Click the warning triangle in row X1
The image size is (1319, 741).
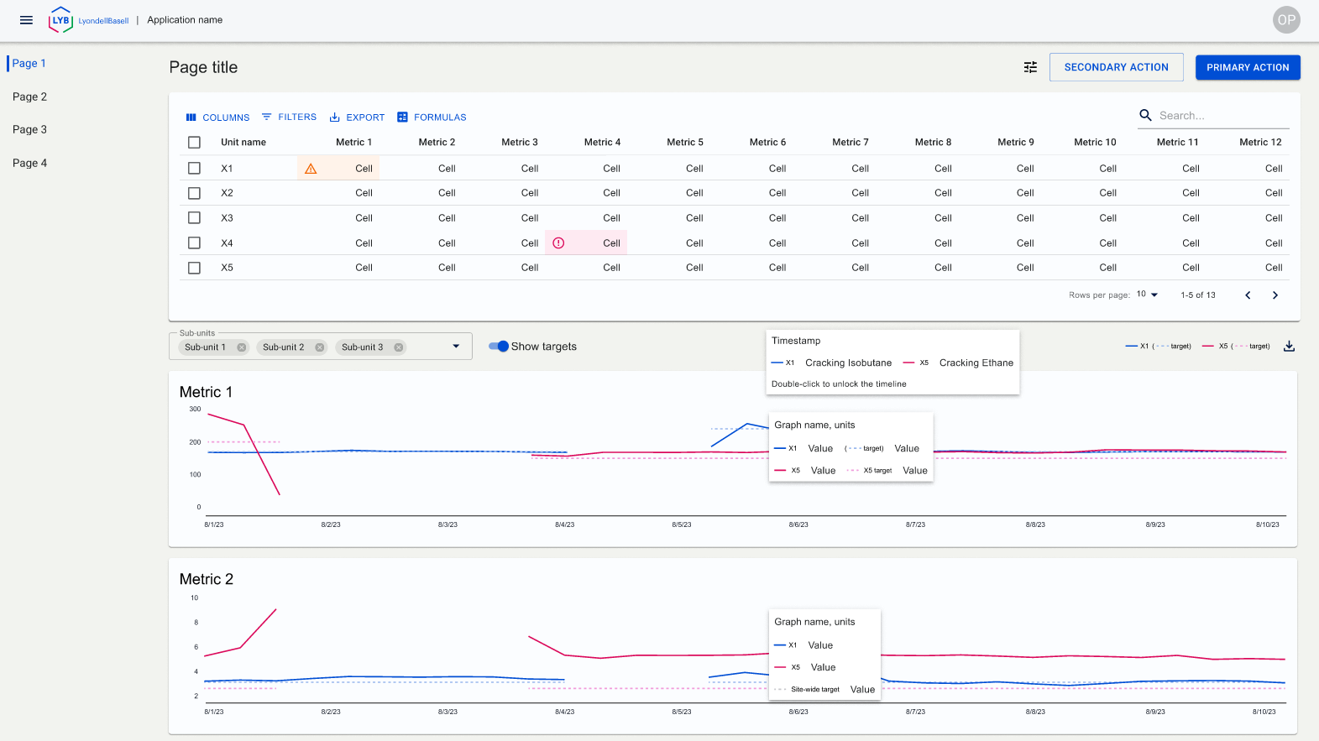click(x=311, y=169)
